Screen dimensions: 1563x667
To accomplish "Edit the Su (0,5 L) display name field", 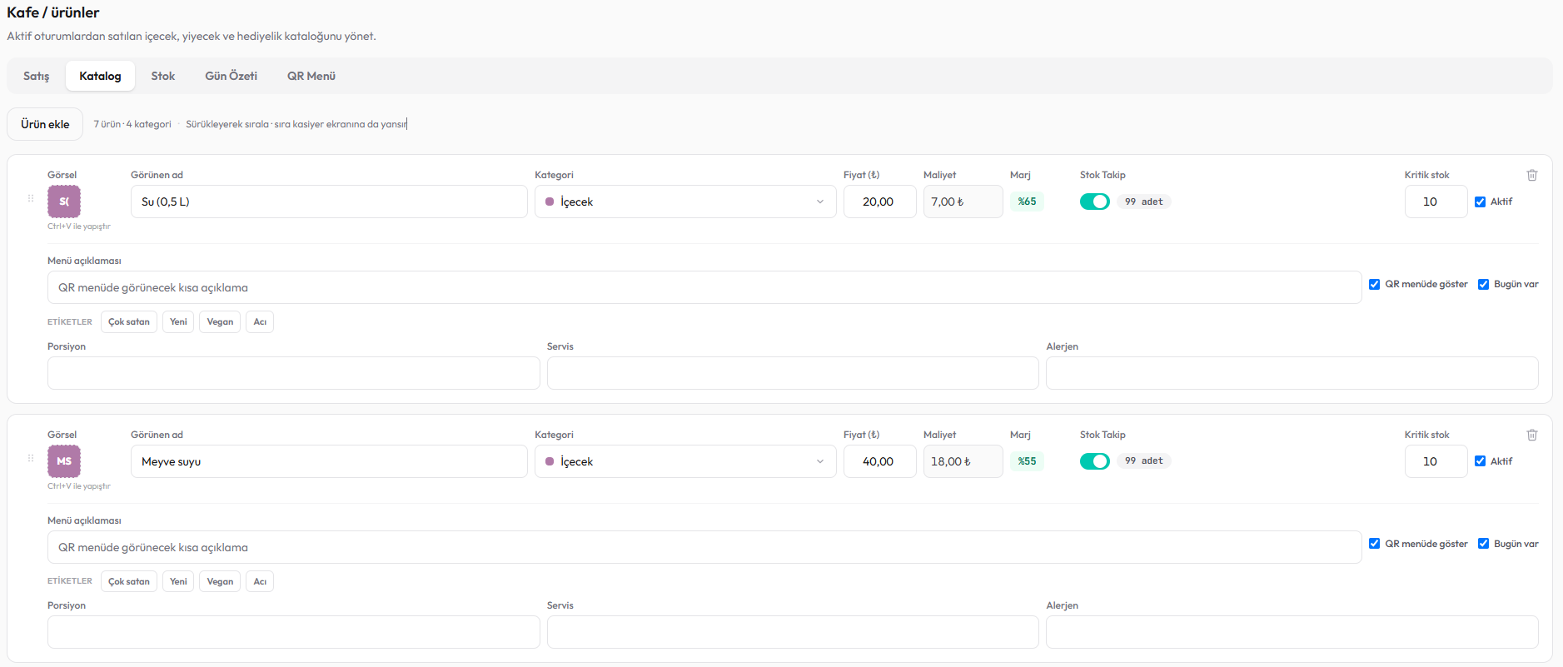I will [329, 202].
